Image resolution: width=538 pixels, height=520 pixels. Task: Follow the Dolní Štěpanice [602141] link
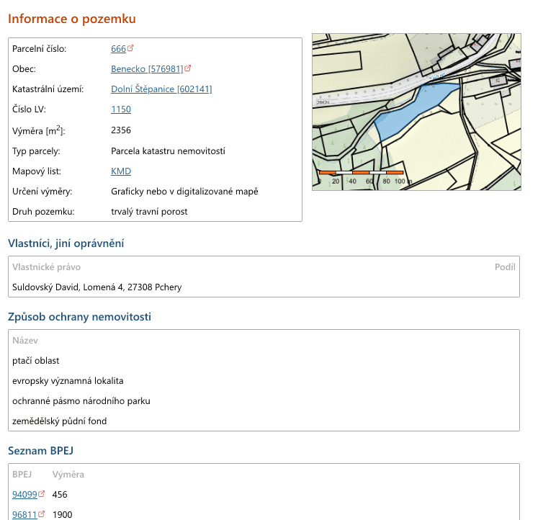tap(161, 89)
